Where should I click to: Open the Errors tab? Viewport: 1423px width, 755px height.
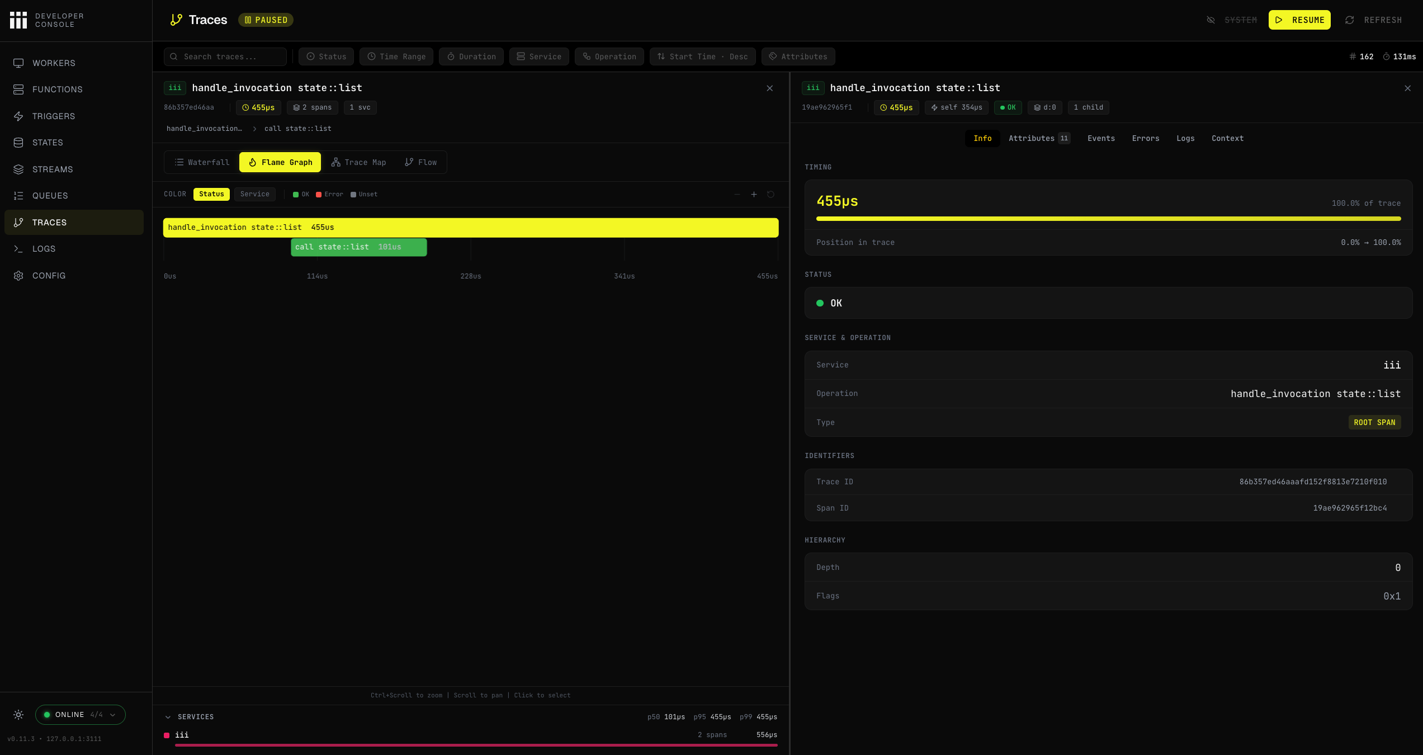point(1146,138)
